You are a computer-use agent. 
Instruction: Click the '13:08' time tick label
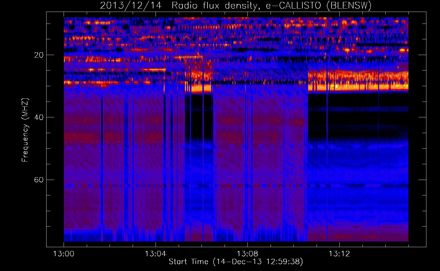(x=247, y=254)
